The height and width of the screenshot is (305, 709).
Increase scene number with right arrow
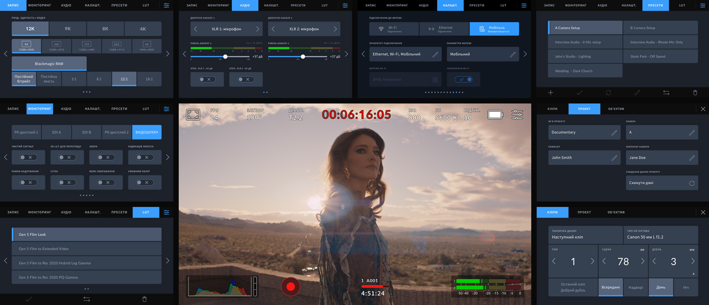coord(643,262)
